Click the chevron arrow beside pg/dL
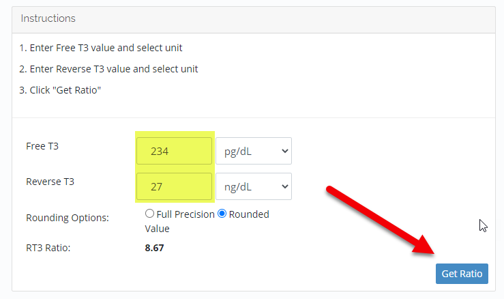This screenshot has width=504, height=299. pos(284,151)
